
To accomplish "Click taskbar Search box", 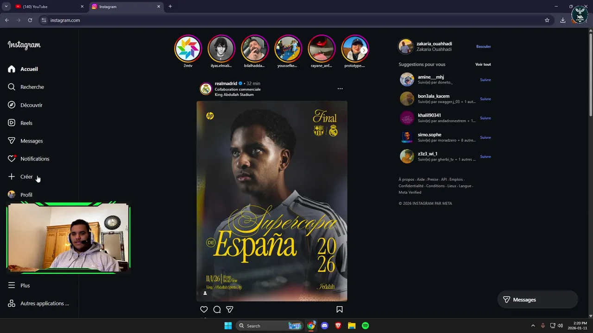I will (270, 326).
